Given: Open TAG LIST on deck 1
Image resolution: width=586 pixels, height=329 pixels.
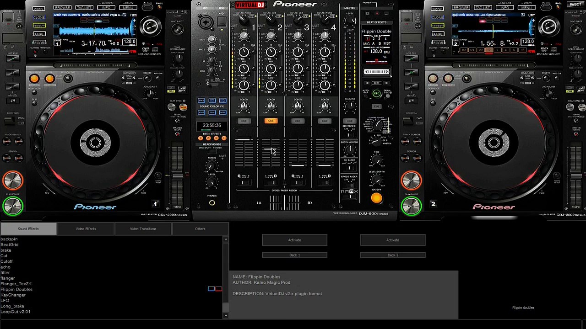Looking at the screenshot, I should 84,8.
